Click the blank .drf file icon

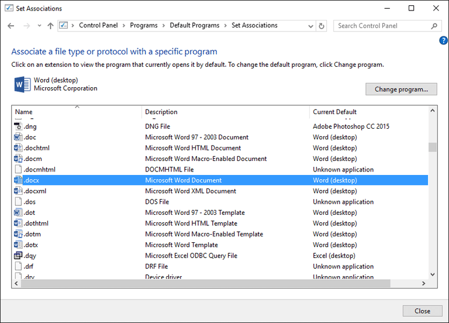(18, 266)
